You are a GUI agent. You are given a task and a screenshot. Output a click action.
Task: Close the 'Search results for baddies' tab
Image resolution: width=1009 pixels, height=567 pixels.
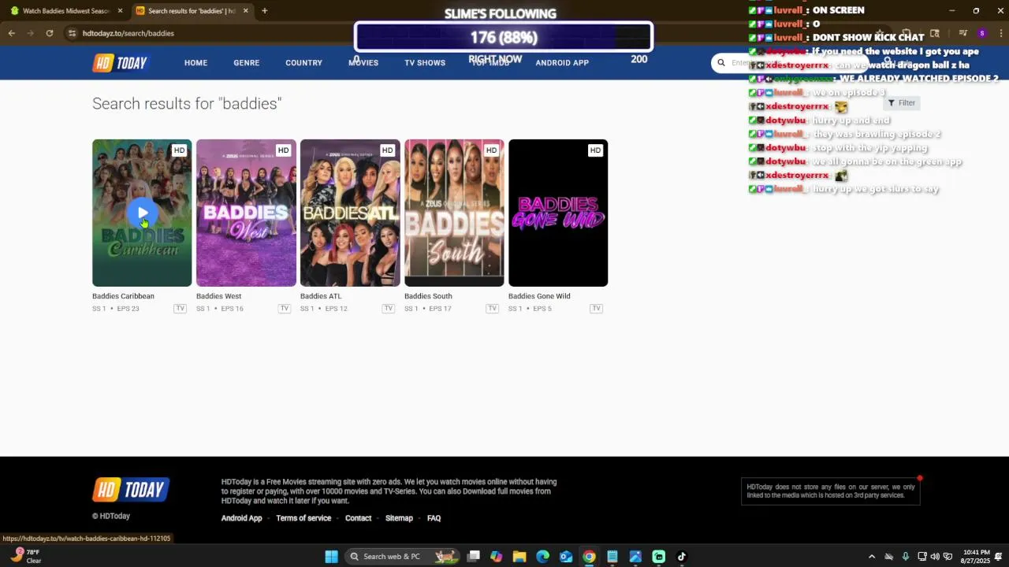pos(245,11)
